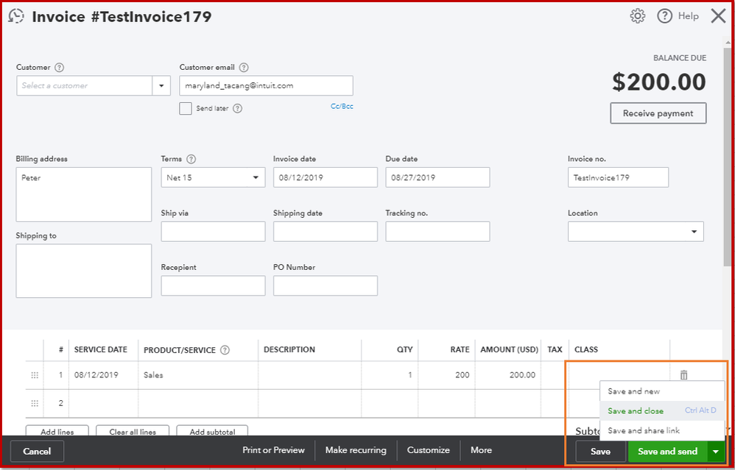735x470 pixels.
Task: Click the Add lines button
Action: point(57,431)
